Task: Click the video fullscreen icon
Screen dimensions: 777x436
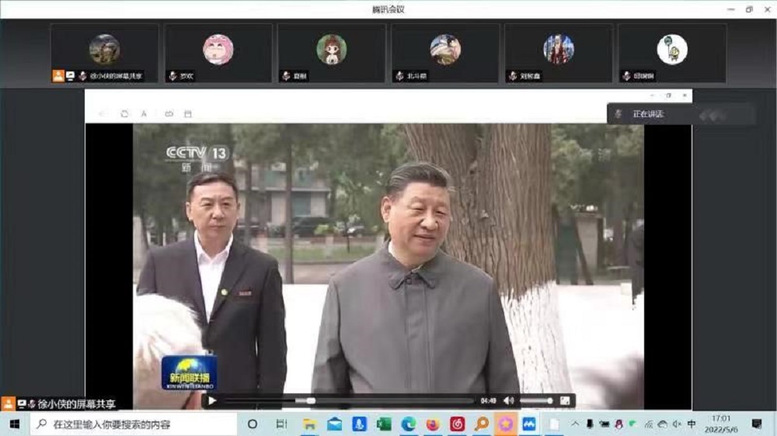Action: 565,401
